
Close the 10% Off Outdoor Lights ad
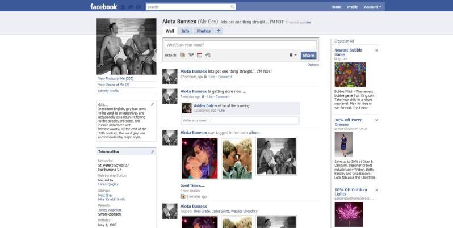(x=376, y=190)
